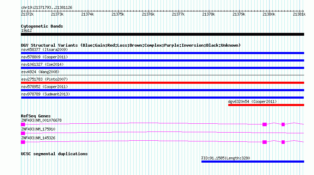This screenshot has width=314, height=175.
Task: Click the dgv6320n54 (Cooper2011) label
Action: (x=252, y=101)
